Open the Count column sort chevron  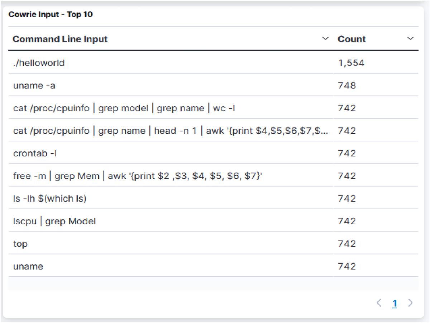point(411,39)
